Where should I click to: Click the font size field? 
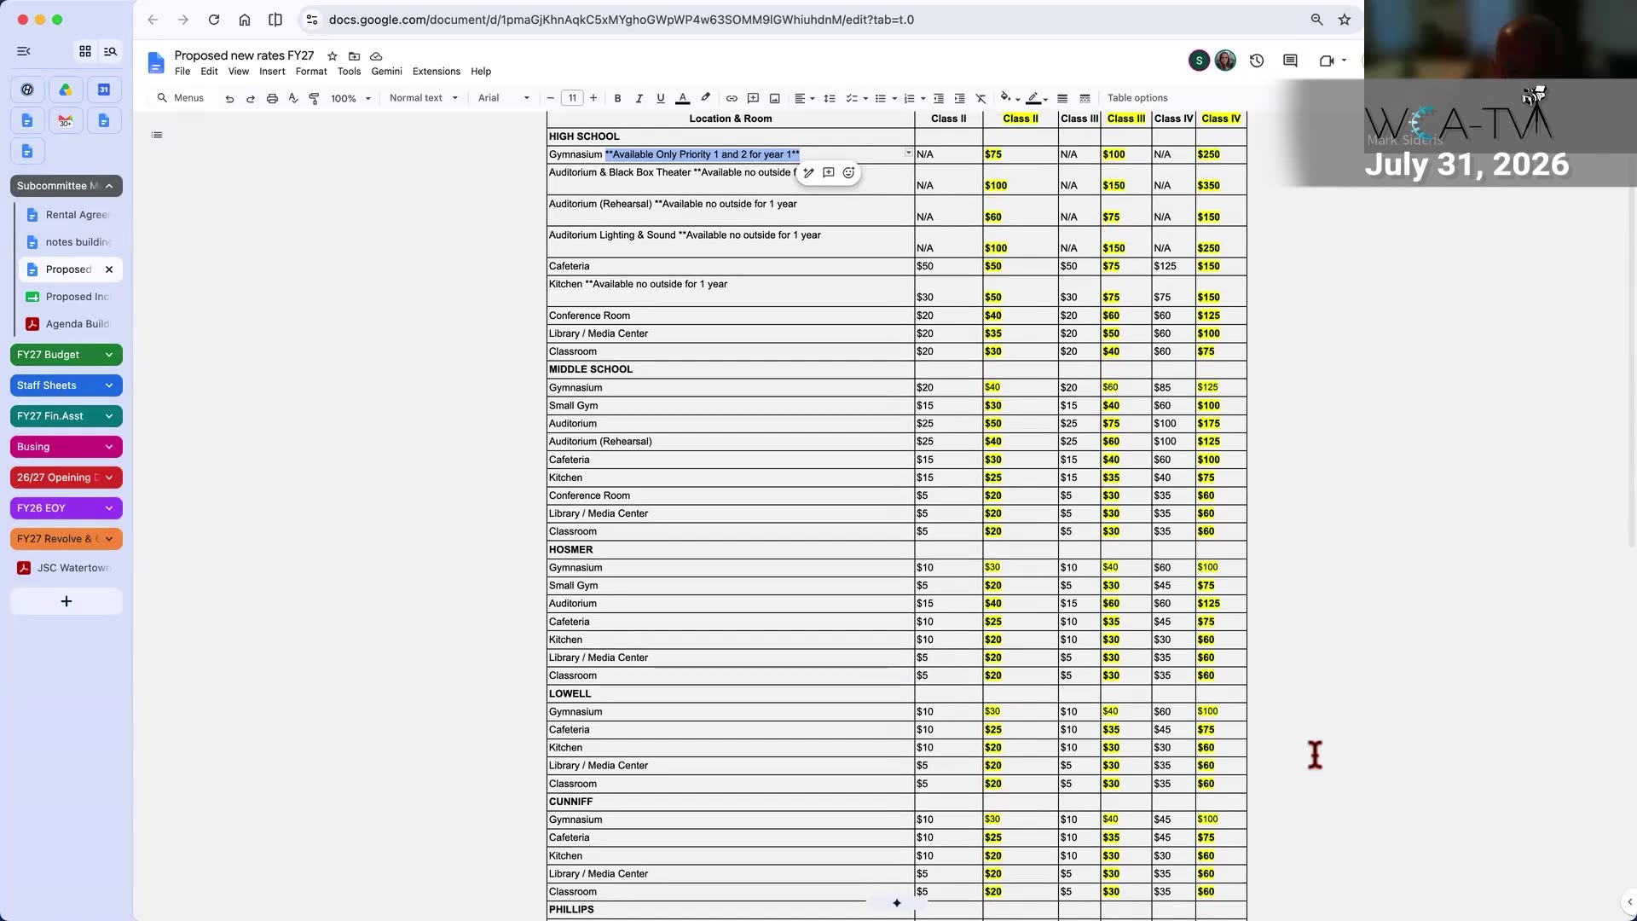click(572, 98)
